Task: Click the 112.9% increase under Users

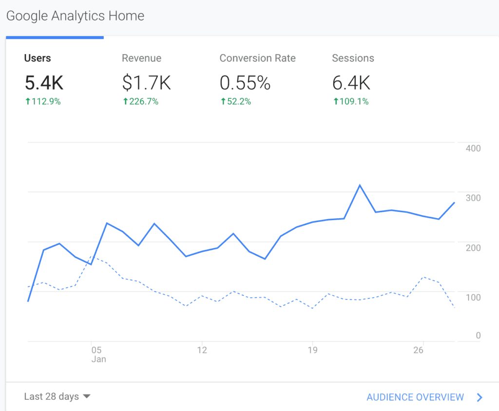Action: coord(43,101)
